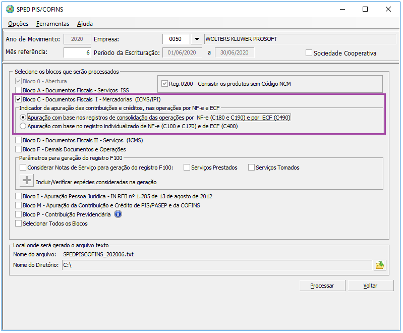Uncheck Bloco C - Documentos Fiscais I Mercadorias
This screenshot has width=403, height=333.
pyautogui.click(x=19, y=100)
